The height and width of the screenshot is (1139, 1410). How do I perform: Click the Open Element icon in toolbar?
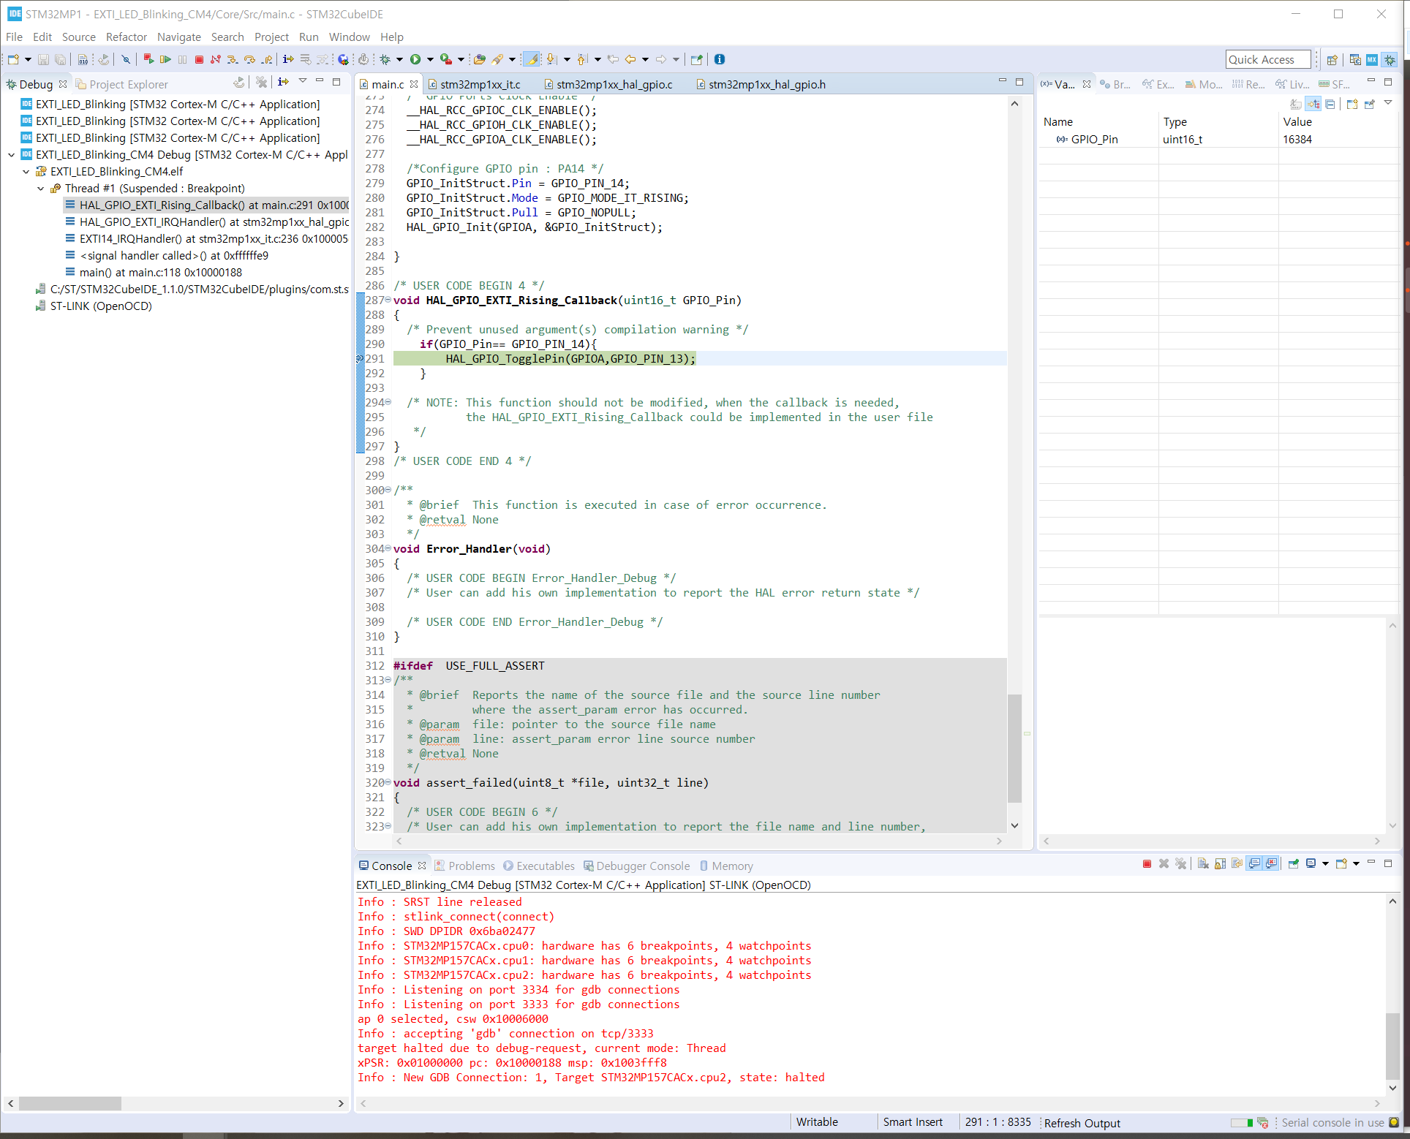479,59
